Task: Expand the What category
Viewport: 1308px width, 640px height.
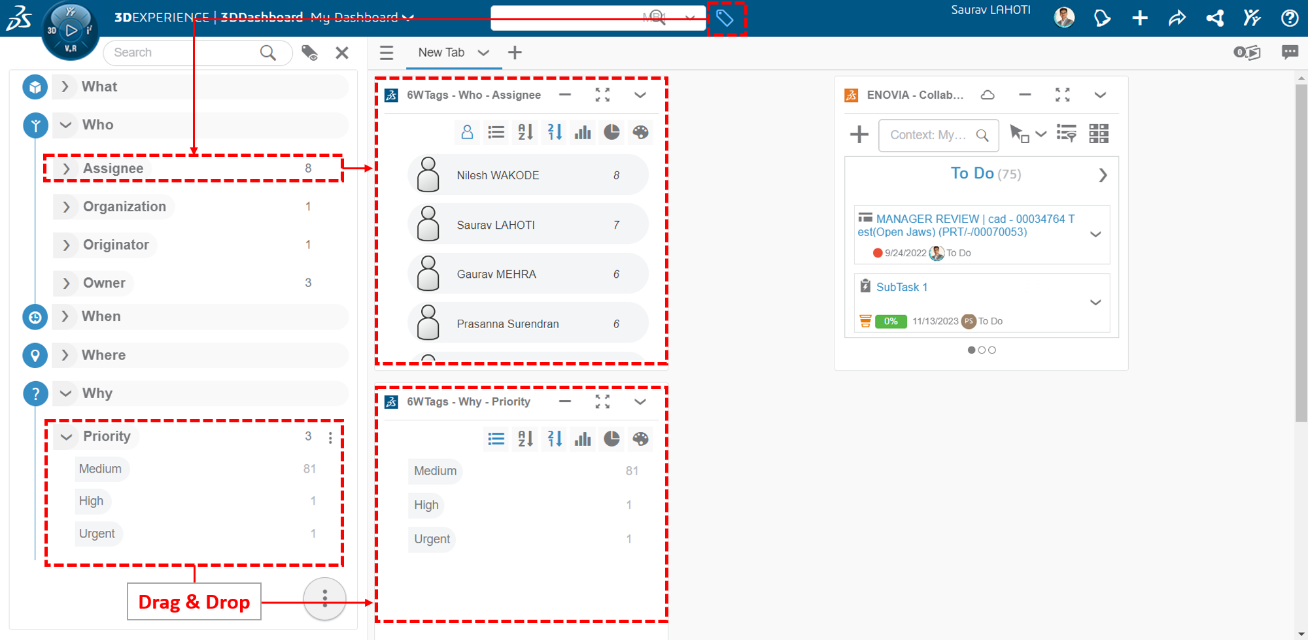Action: coord(65,86)
